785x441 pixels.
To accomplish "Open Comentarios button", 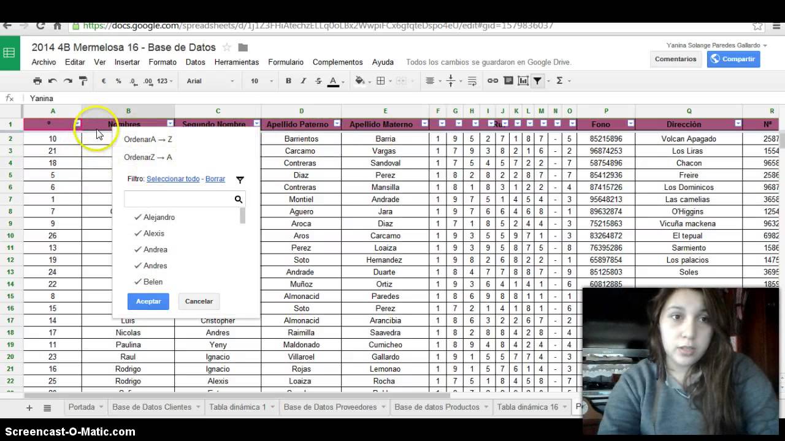I will tap(675, 59).
